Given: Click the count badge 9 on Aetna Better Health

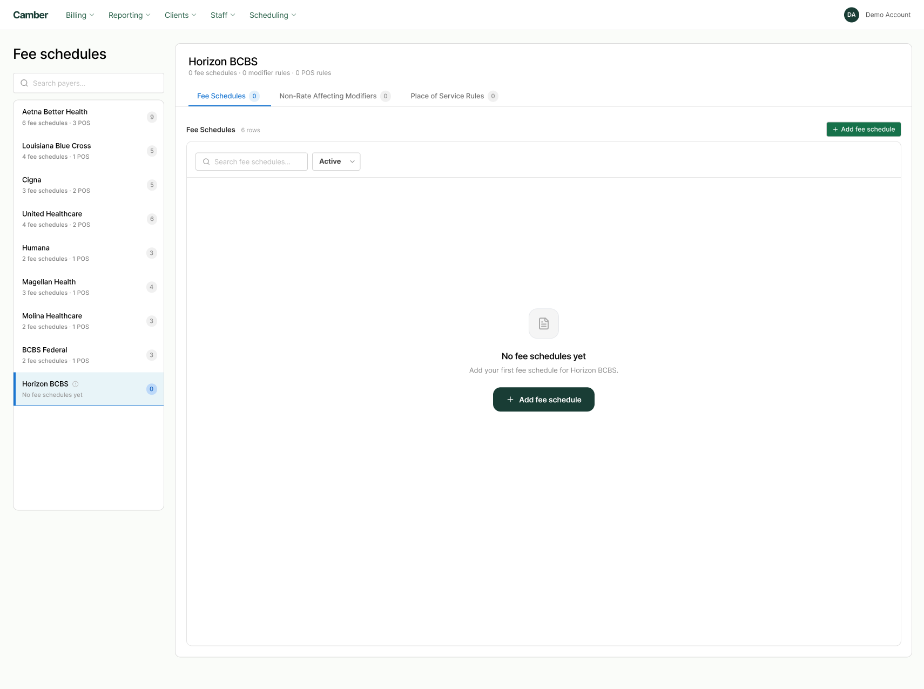Looking at the screenshot, I should coord(152,117).
